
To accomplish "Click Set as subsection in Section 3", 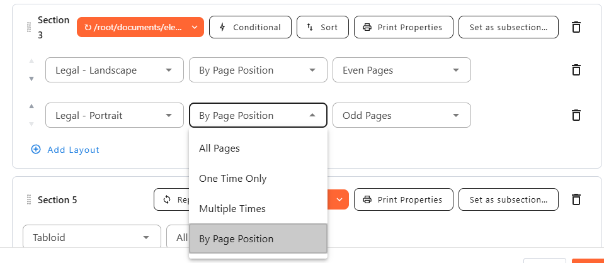I will [508, 27].
